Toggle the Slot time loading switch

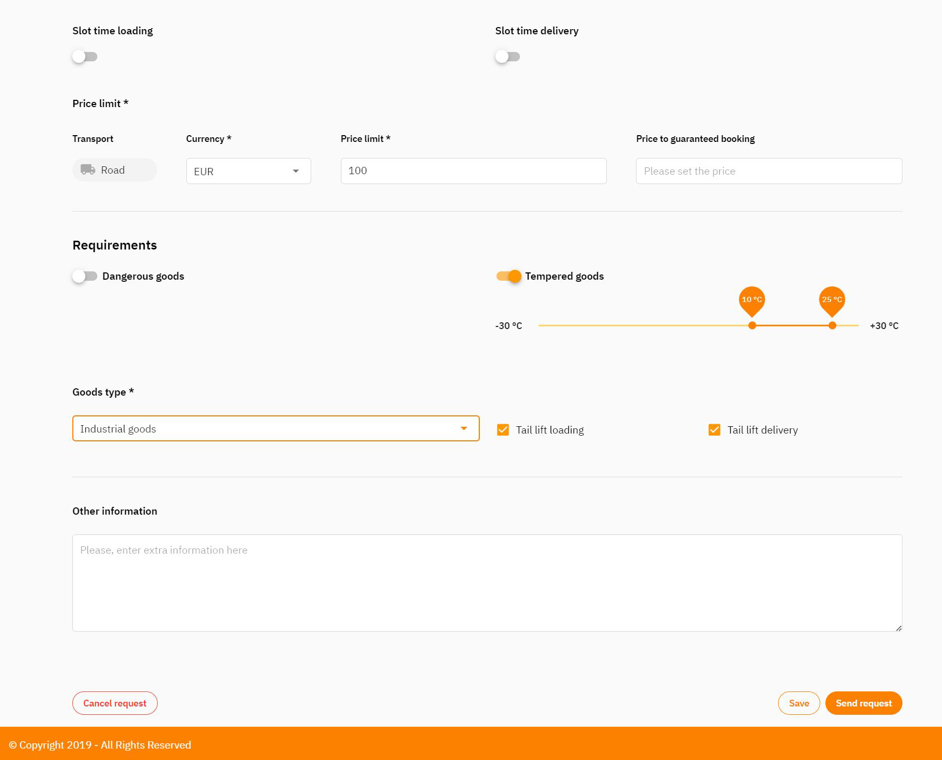pyautogui.click(x=85, y=57)
